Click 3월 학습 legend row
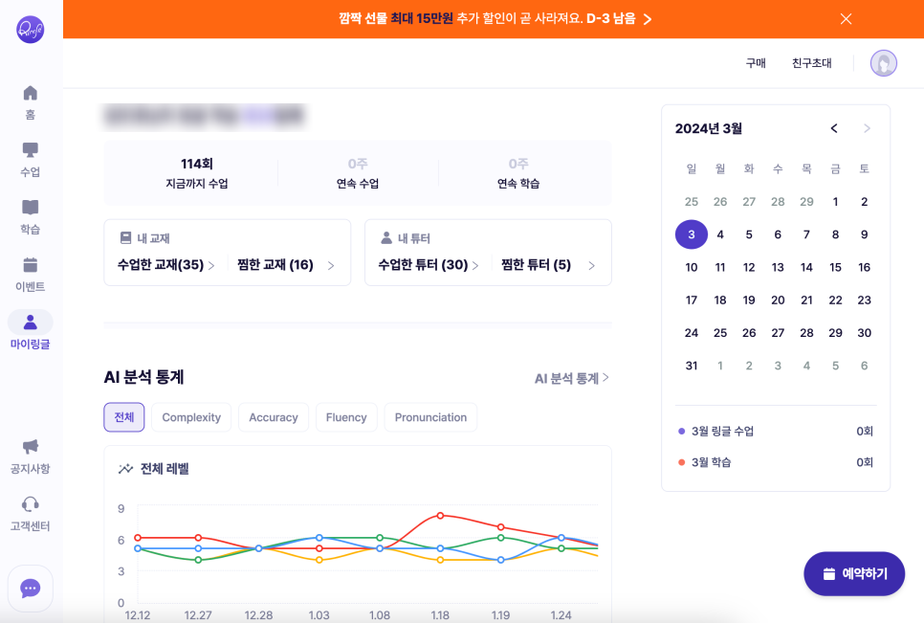This screenshot has height=623, width=924. point(776,462)
